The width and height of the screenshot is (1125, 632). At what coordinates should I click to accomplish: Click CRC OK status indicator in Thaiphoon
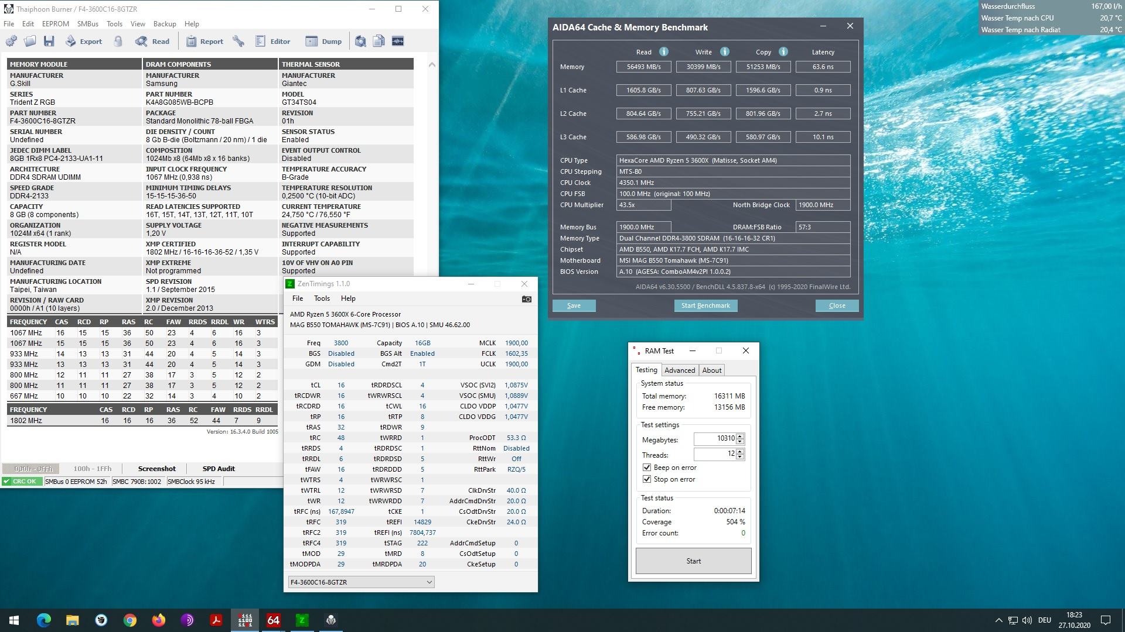pos(22,482)
